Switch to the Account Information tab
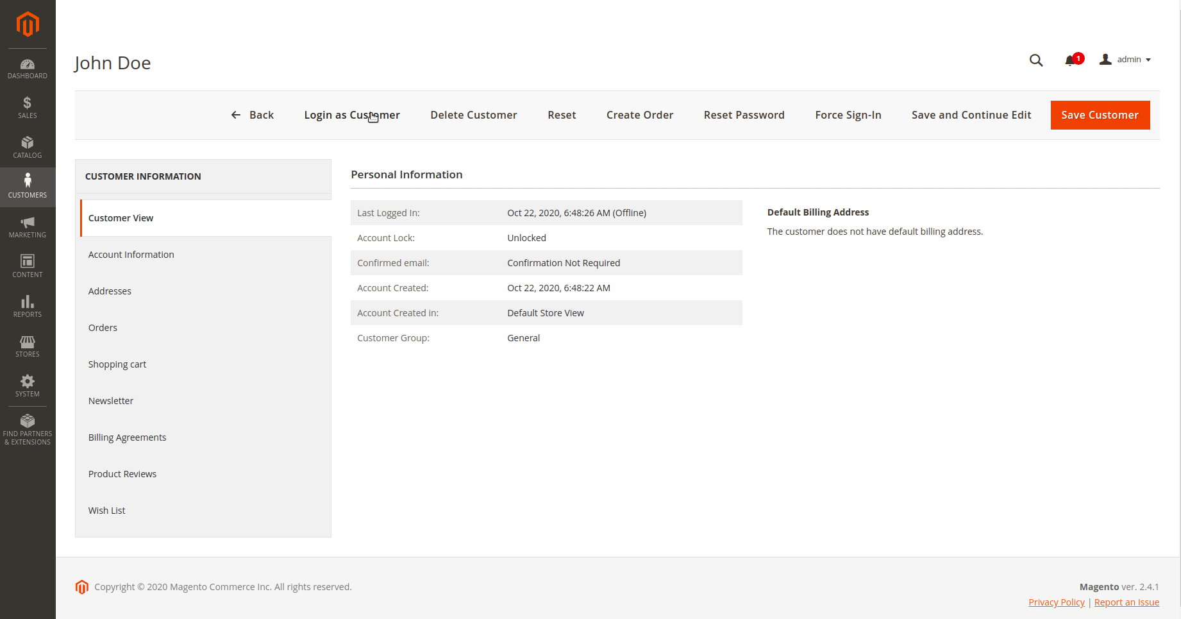Screen dimensions: 1181x619 (131, 254)
